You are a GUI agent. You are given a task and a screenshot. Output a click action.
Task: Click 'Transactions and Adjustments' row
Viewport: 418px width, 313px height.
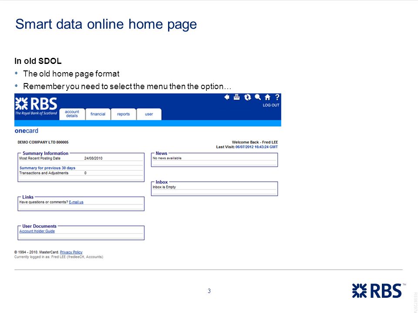(x=81, y=173)
